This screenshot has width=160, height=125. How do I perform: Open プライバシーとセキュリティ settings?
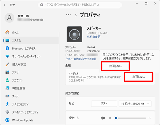31,112
